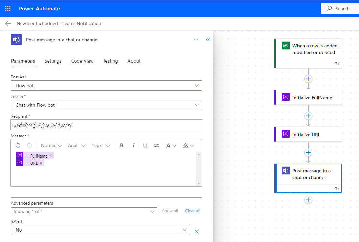Viewport: 359px width, 242px height.
Task: Click Initialize URL variable icon
Action: click(286, 134)
